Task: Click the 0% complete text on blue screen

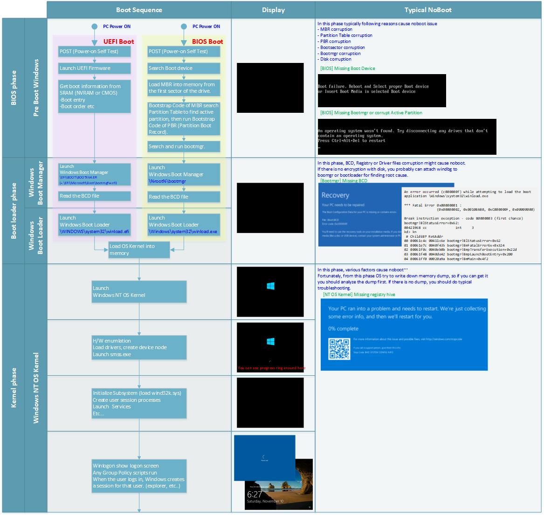Action: tap(343, 329)
